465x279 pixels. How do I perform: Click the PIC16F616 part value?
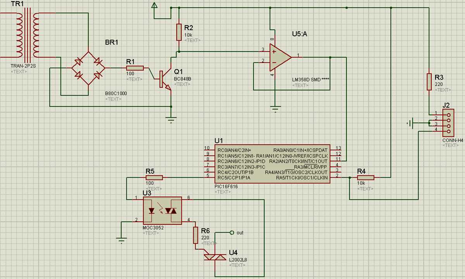(x=227, y=186)
